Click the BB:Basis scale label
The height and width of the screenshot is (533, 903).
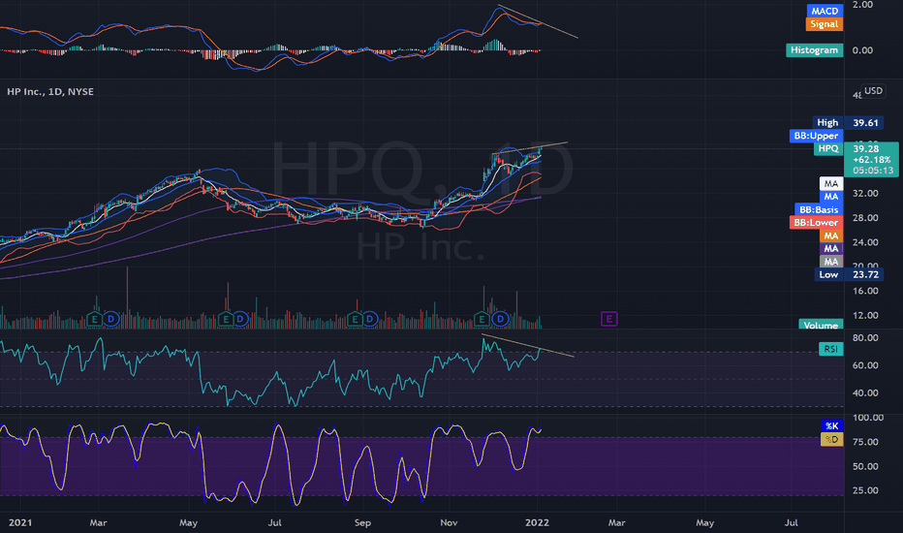tap(819, 209)
